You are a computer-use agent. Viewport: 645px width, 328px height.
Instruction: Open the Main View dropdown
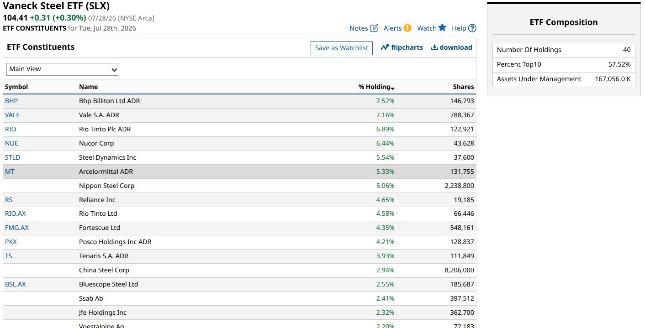point(63,69)
